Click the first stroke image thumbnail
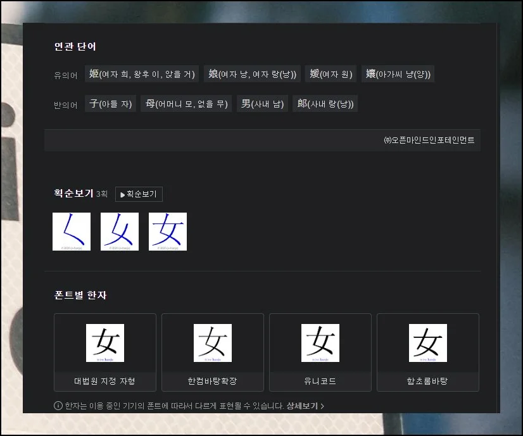The image size is (523, 436). [x=72, y=232]
